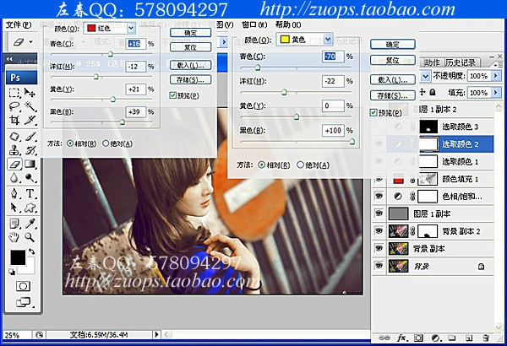Image resolution: width=507 pixels, height=346 pixels.
Task: Open the layer blend mode dropdown
Action: coord(426,76)
